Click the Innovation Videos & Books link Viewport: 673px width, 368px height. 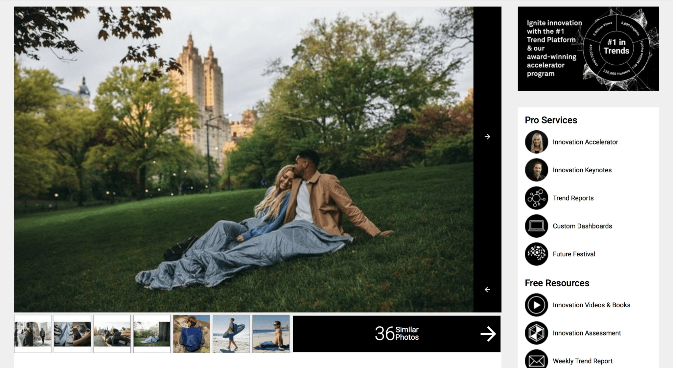coord(591,305)
